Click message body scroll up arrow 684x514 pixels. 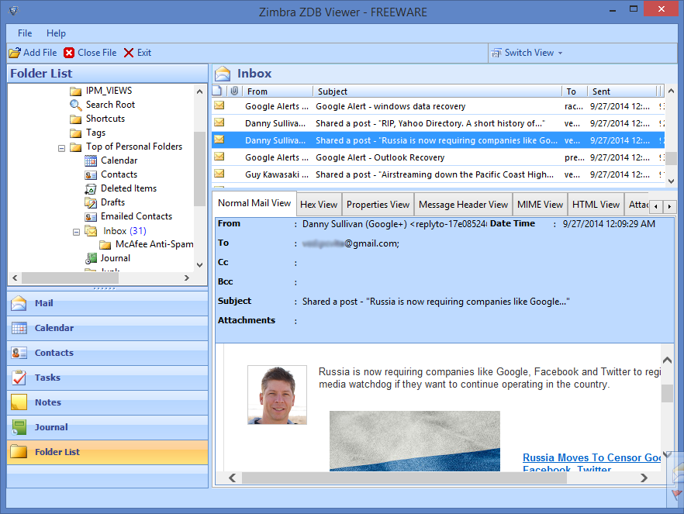667,360
